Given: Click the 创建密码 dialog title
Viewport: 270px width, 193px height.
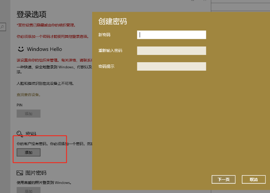Looking at the screenshot, I should (113, 21).
